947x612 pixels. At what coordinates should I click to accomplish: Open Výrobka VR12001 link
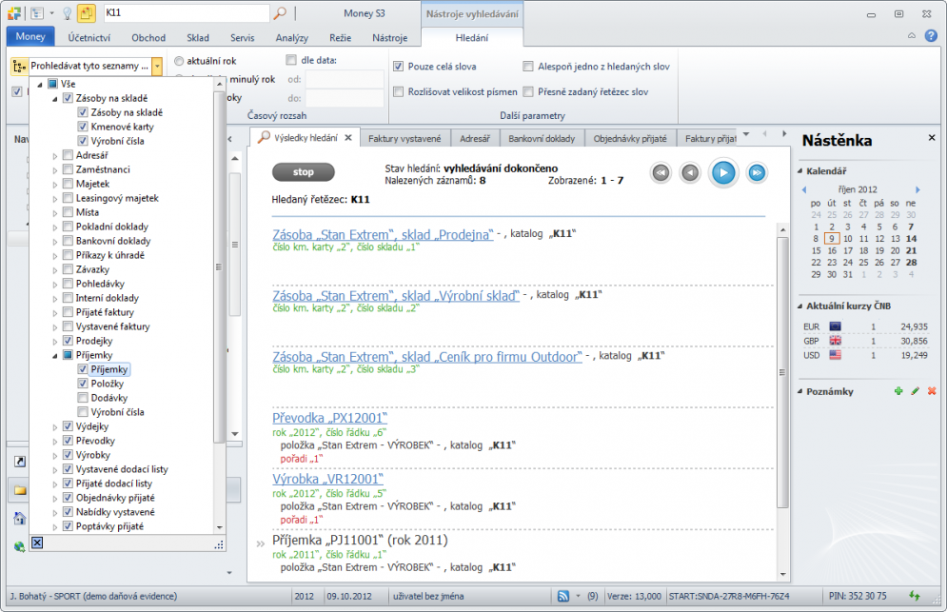328,479
